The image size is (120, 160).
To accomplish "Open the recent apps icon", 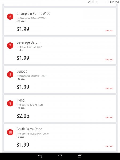I will (80, 156).
